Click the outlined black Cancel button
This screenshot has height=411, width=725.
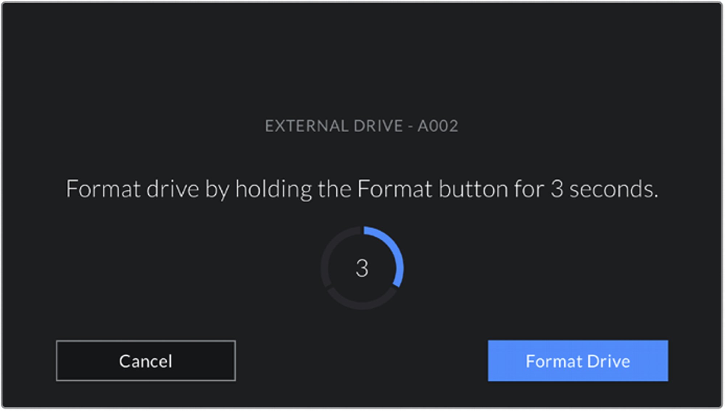click(x=146, y=361)
